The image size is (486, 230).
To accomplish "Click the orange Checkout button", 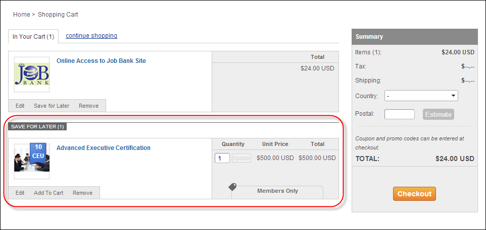I will point(414,194).
